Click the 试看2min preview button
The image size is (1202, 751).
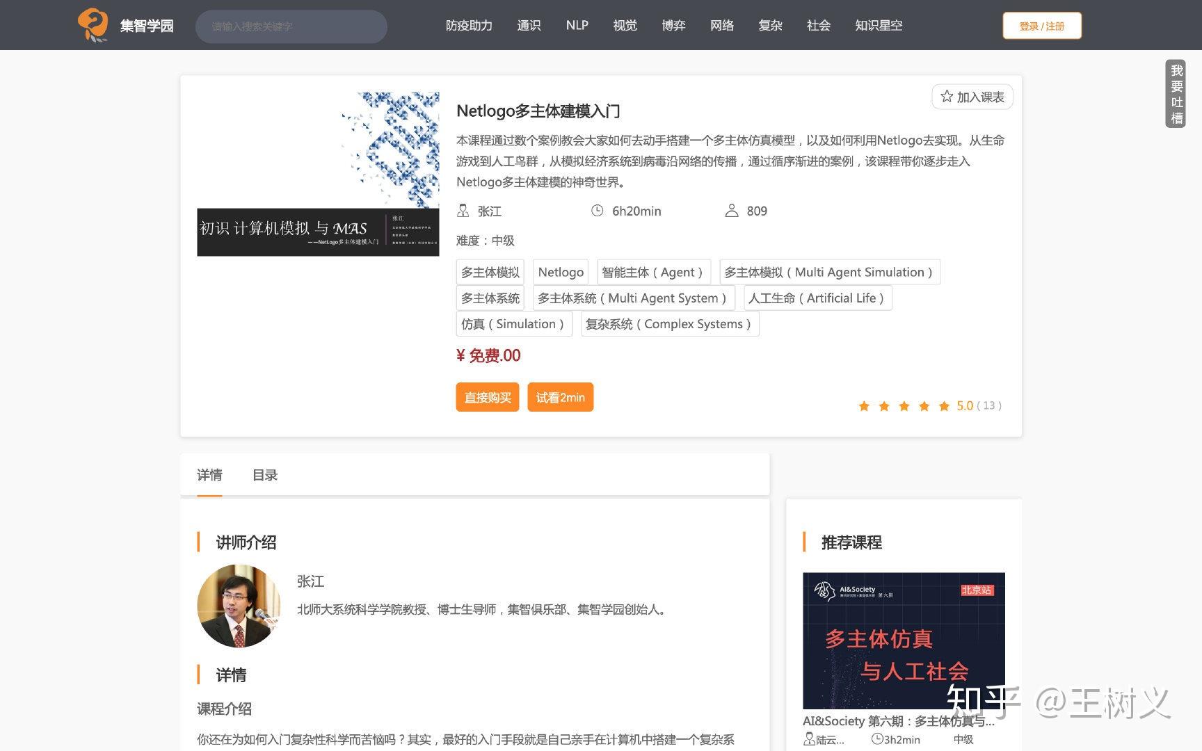561,397
